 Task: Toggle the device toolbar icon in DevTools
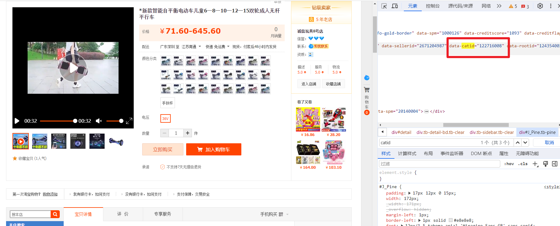pos(395,6)
